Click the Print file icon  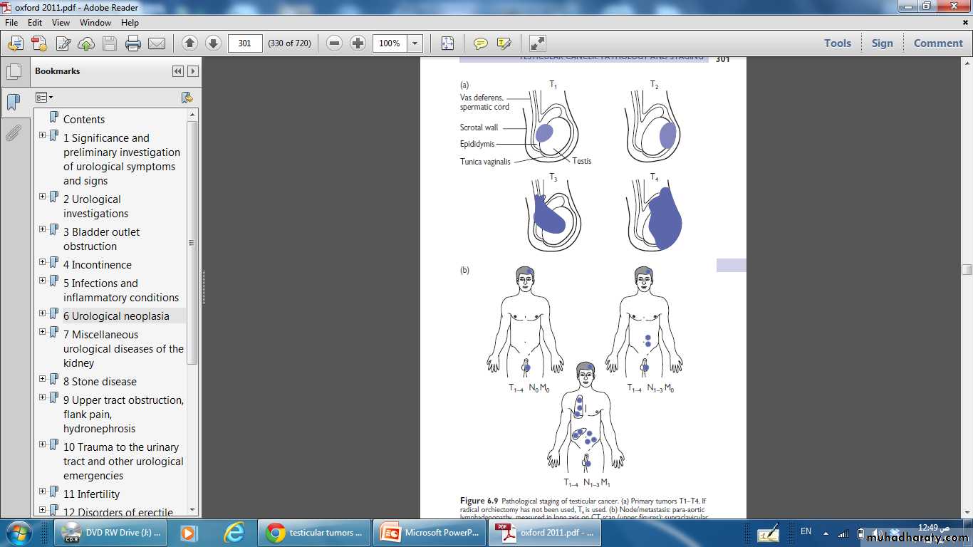tap(133, 43)
